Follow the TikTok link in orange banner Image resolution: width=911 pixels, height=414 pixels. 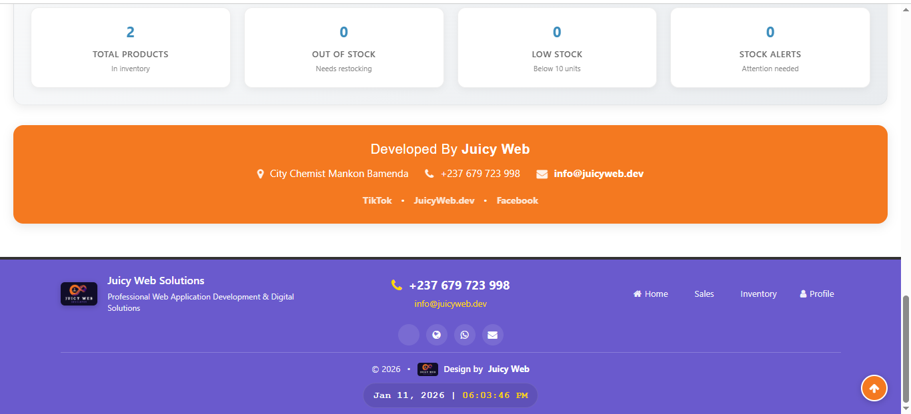(x=377, y=200)
